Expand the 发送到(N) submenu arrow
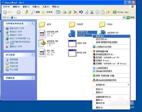This screenshot has height=112, width=142. point(128,85)
